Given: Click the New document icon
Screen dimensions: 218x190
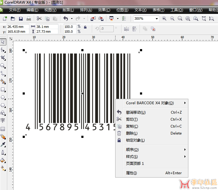Looking at the screenshot, I should point(5,18).
